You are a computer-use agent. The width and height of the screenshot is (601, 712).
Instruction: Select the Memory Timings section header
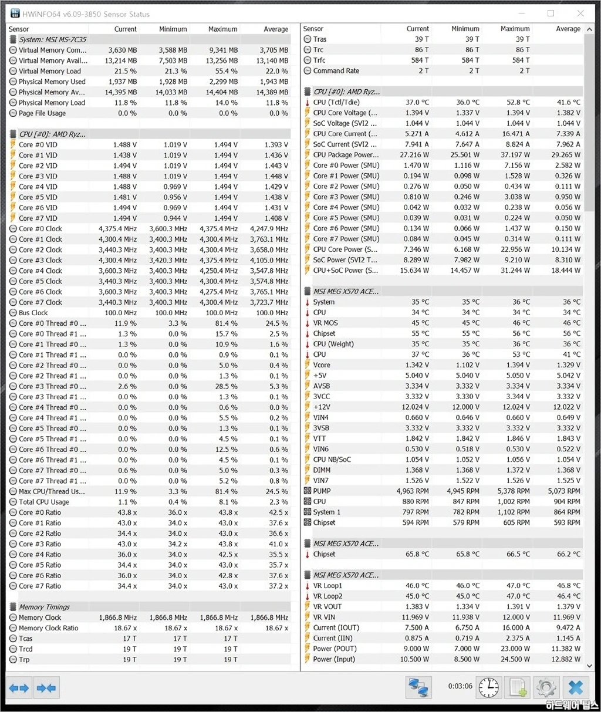[150, 607]
